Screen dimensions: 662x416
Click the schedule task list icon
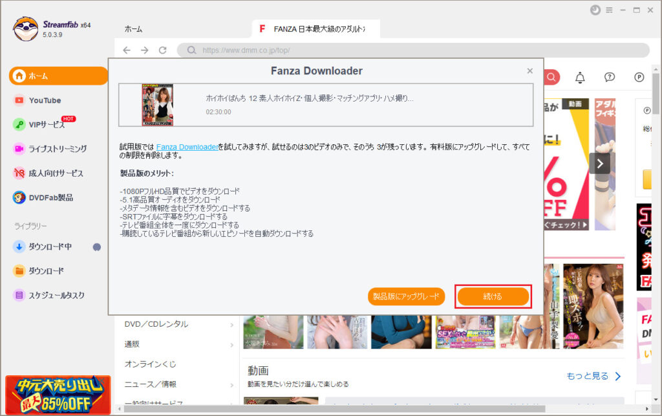coord(19,295)
